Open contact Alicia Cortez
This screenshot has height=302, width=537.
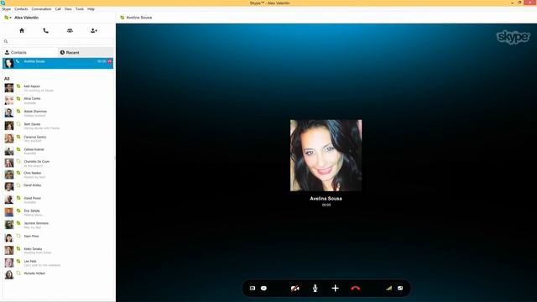click(58, 101)
